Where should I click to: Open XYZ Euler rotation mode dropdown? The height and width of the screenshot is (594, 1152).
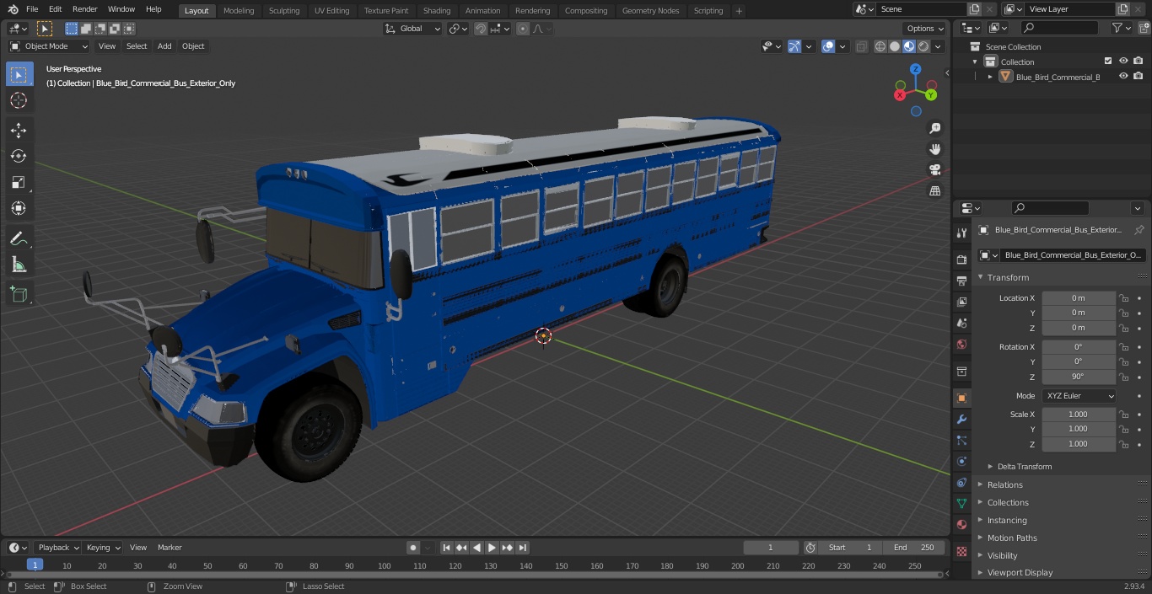coord(1079,396)
